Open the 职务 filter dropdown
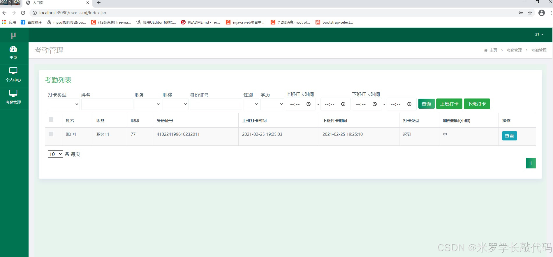553x257 pixels. coord(148,104)
